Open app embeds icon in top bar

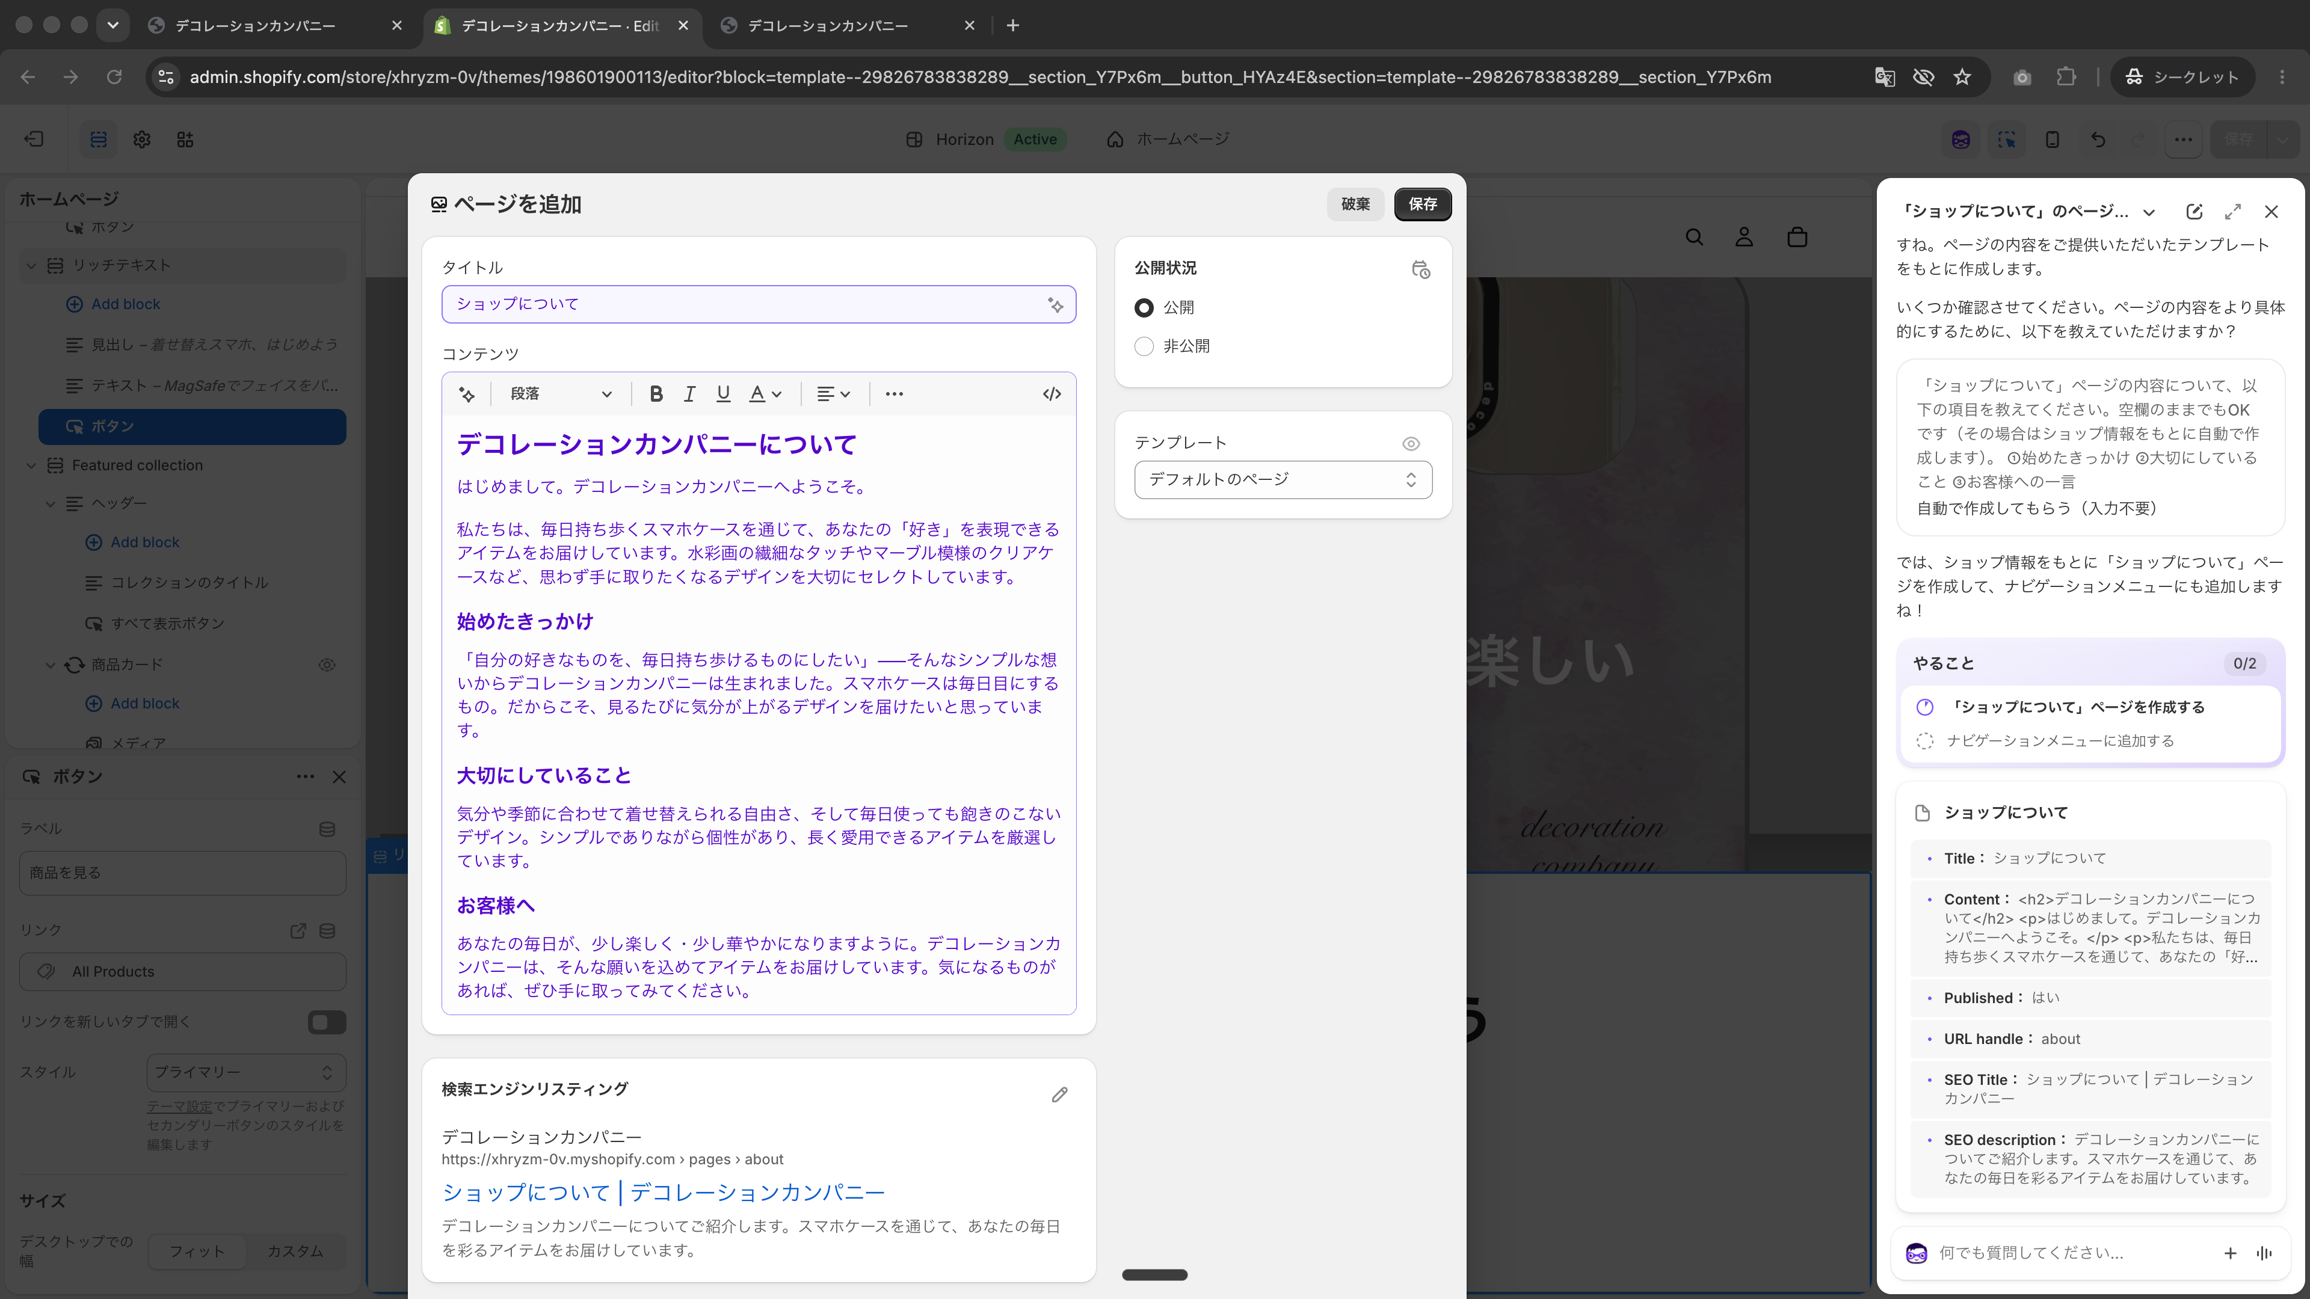(x=185, y=139)
